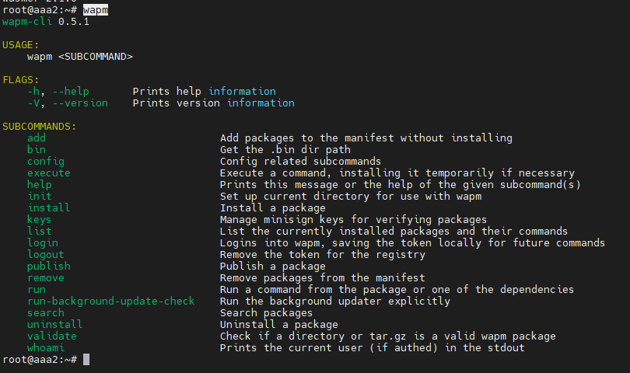Click the -V, --version flag text
The width and height of the screenshot is (630, 373).
pyautogui.click(x=68, y=103)
